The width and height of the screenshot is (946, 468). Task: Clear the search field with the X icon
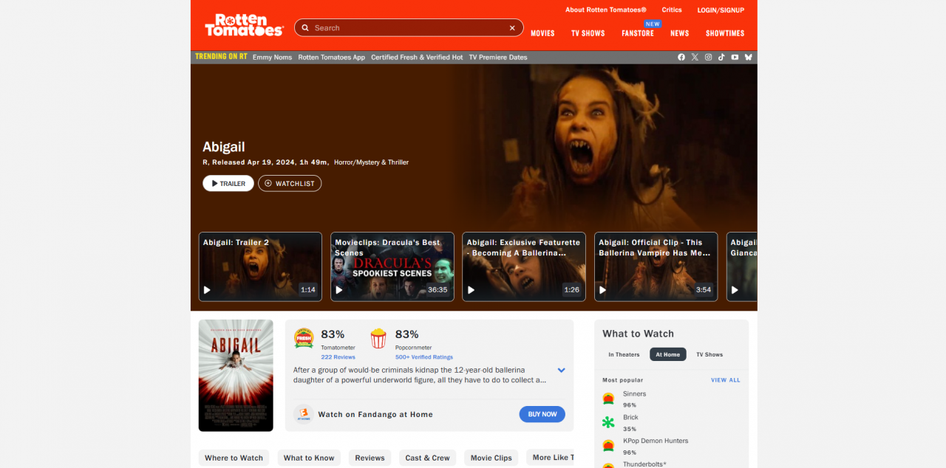click(x=512, y=28)
